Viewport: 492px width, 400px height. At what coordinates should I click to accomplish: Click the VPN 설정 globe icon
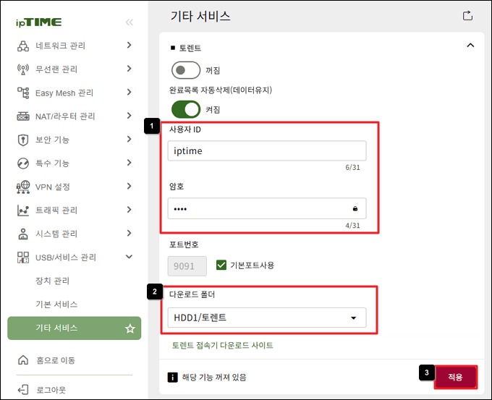[x=23, y=187]
